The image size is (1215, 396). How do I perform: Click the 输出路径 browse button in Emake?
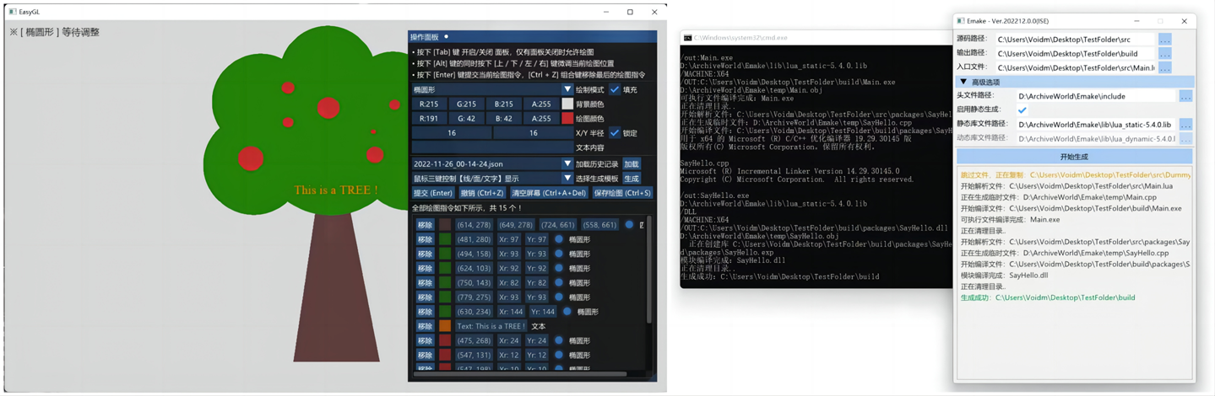click(1165, 53)
